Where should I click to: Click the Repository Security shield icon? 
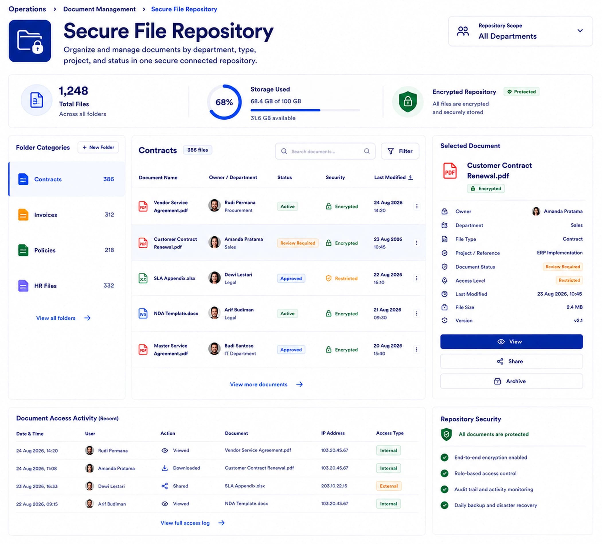[446, 434]
